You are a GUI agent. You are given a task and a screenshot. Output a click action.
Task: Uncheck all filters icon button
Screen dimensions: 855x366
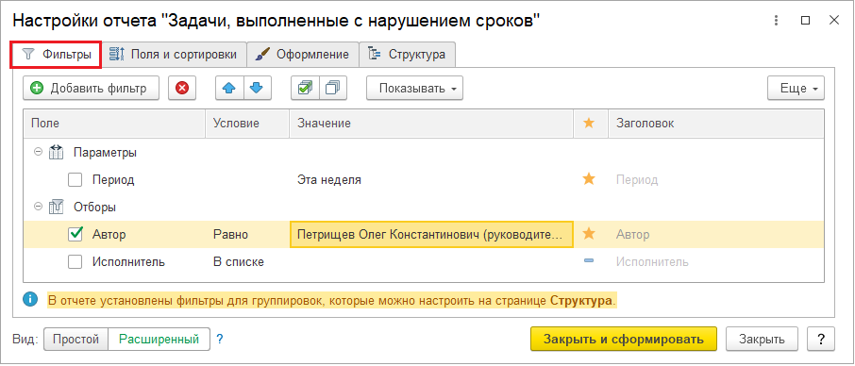tap(332, 89)
